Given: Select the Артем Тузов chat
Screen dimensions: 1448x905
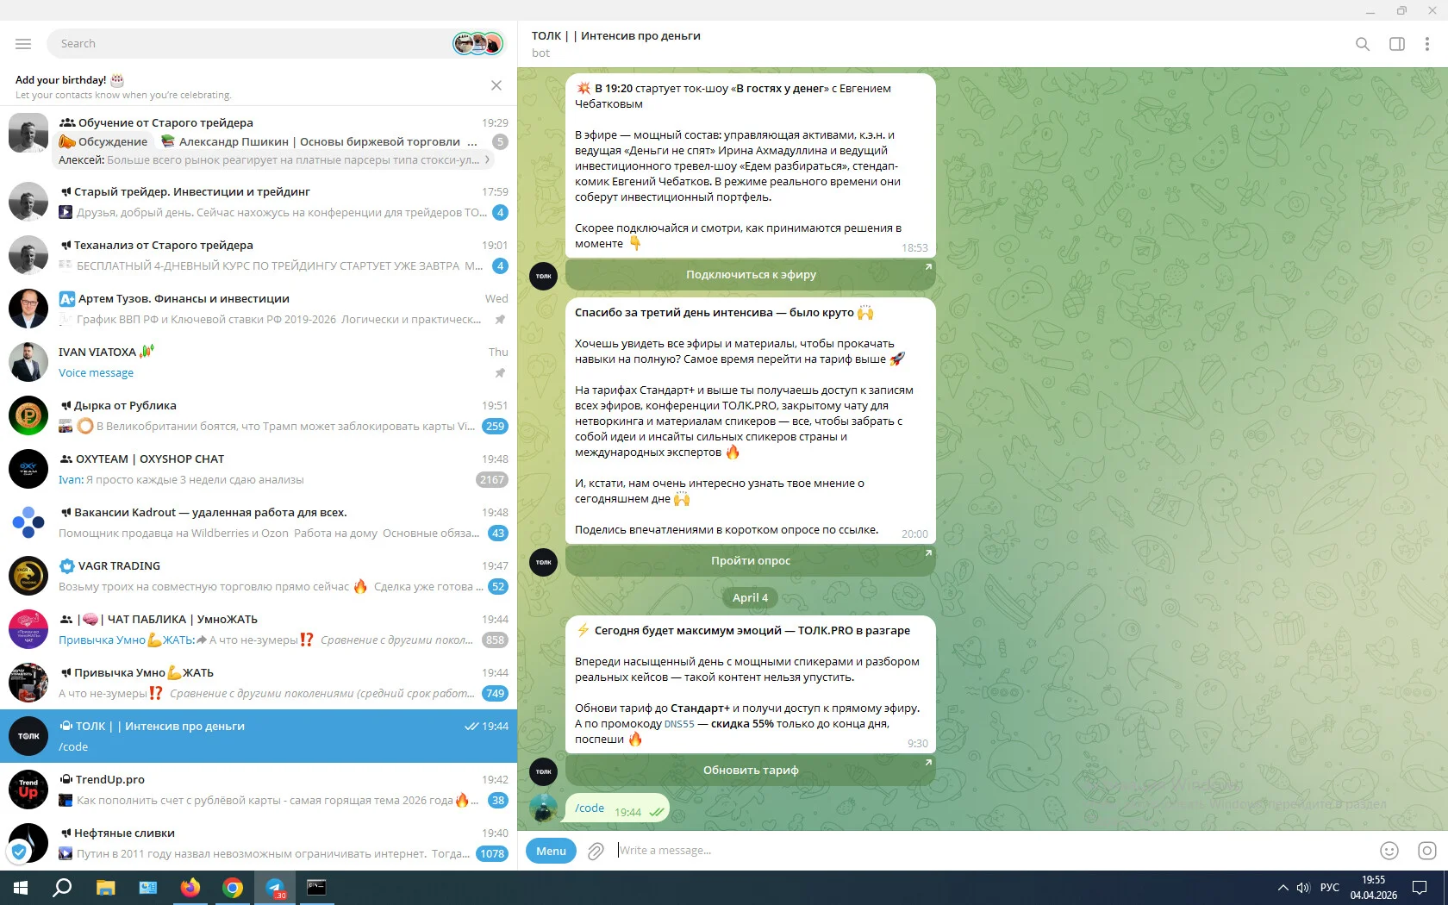Looking at the screenshot, I should pyautogui.click(x=259, y=309).
